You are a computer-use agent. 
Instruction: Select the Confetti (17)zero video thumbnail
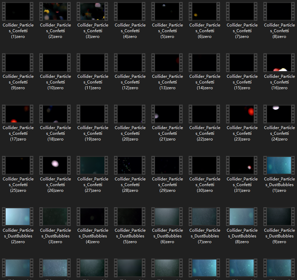click(x=18, y=114)
